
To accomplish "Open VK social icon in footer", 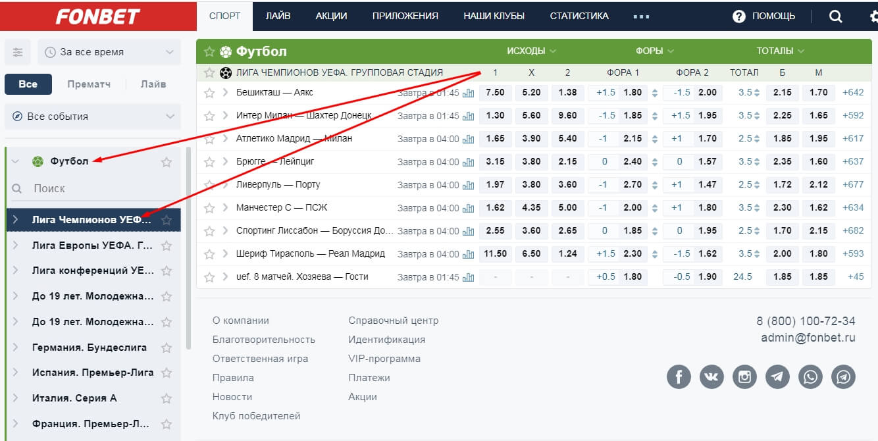I will coord(711,376).
